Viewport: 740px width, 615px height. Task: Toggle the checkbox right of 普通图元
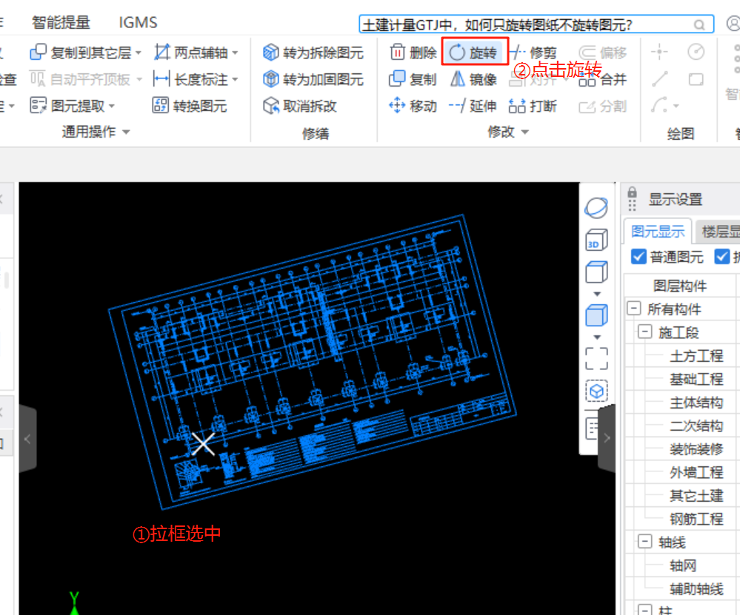[x=721, y=257]
